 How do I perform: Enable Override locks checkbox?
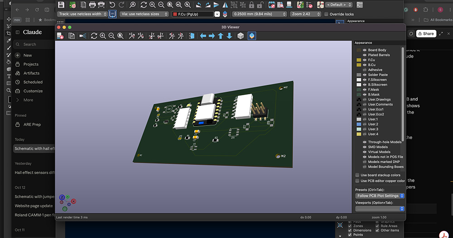click(x=326, y=14)
